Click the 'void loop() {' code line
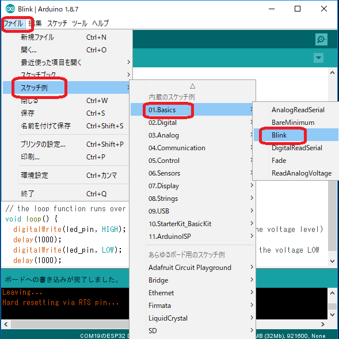This screenshot has height=339, width=339. point(32,219)
